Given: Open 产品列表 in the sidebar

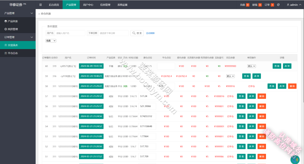Looking at the screenshot, I should (x=18, y=21).
